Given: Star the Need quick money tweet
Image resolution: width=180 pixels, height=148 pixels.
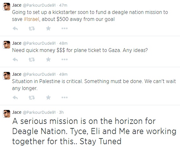Looking at the screenshot, I should [48, 59].
